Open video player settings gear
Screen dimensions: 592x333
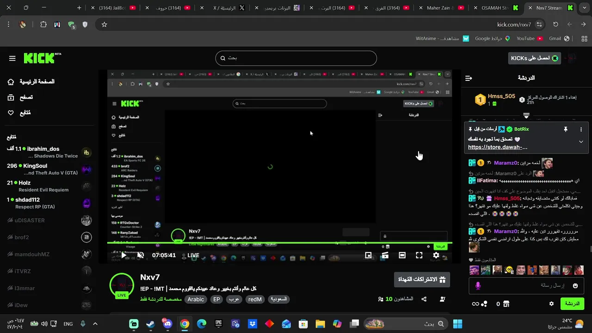(436, 255)
